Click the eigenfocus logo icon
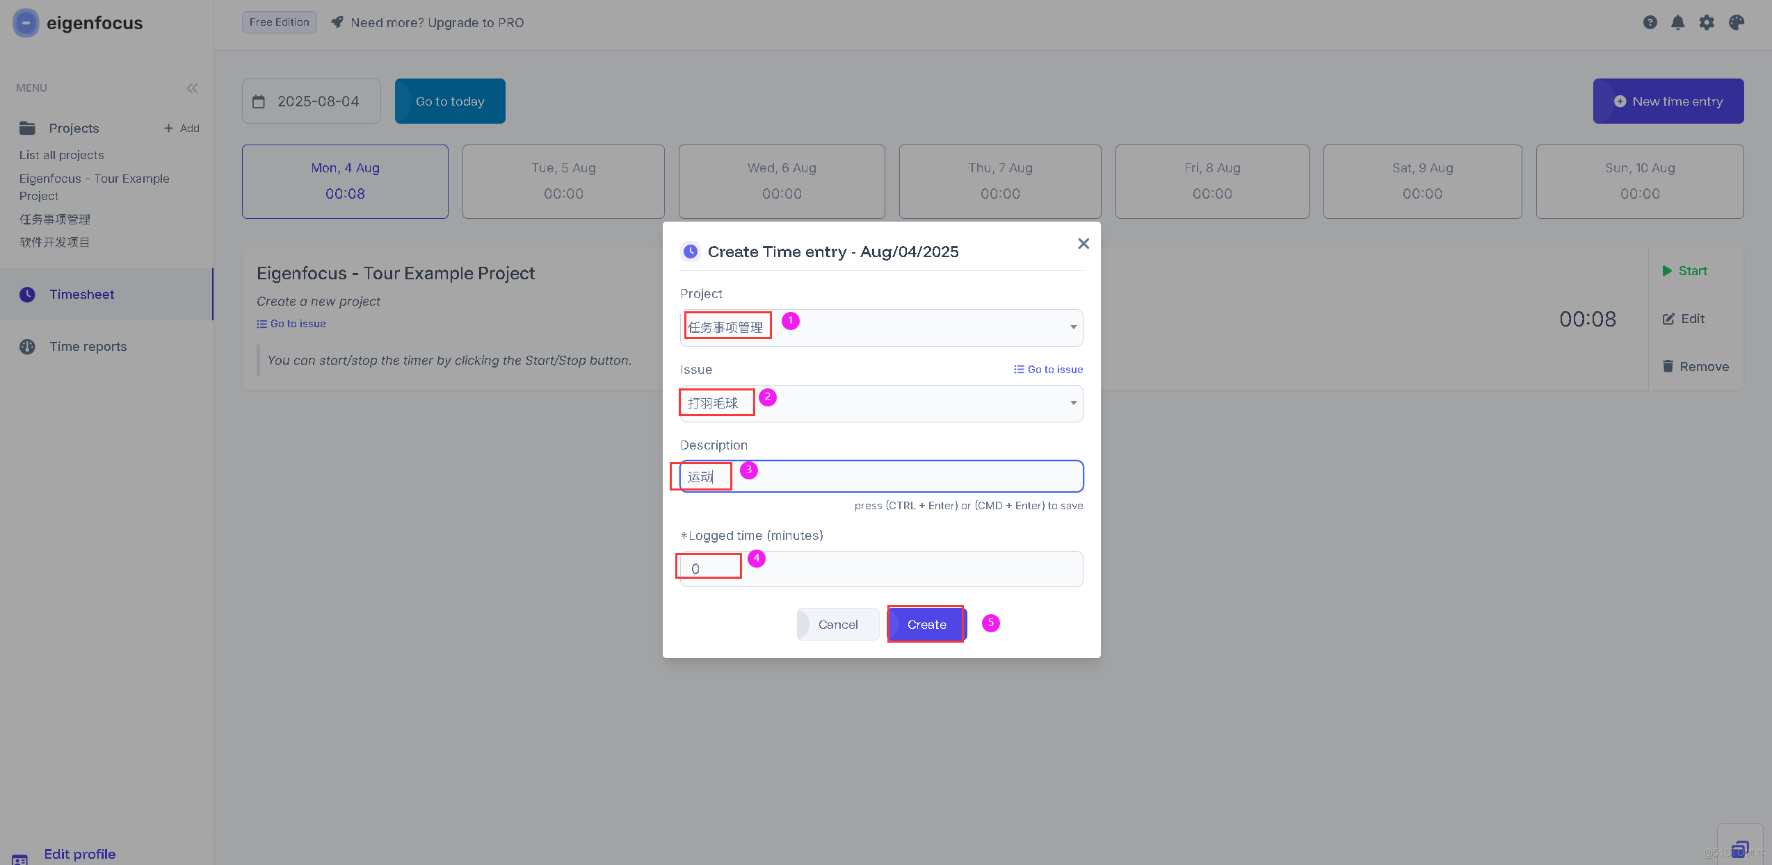The height and width of the screenshot is (865, 1772). pyautogui.click(x=26, y=23)
